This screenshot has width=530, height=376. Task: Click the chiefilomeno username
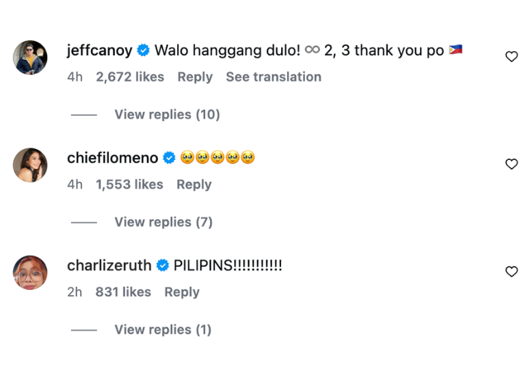tap(112, 158)
